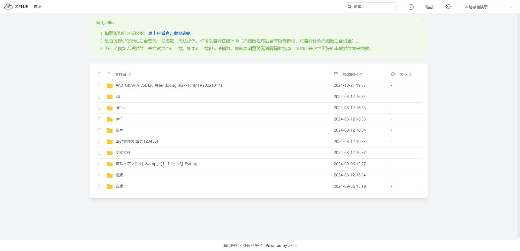Image resolution: width=520 pixels, height=251 pixels.
Task: Check the 文本文件 row checkbox
Action: [x=100, y=153]
